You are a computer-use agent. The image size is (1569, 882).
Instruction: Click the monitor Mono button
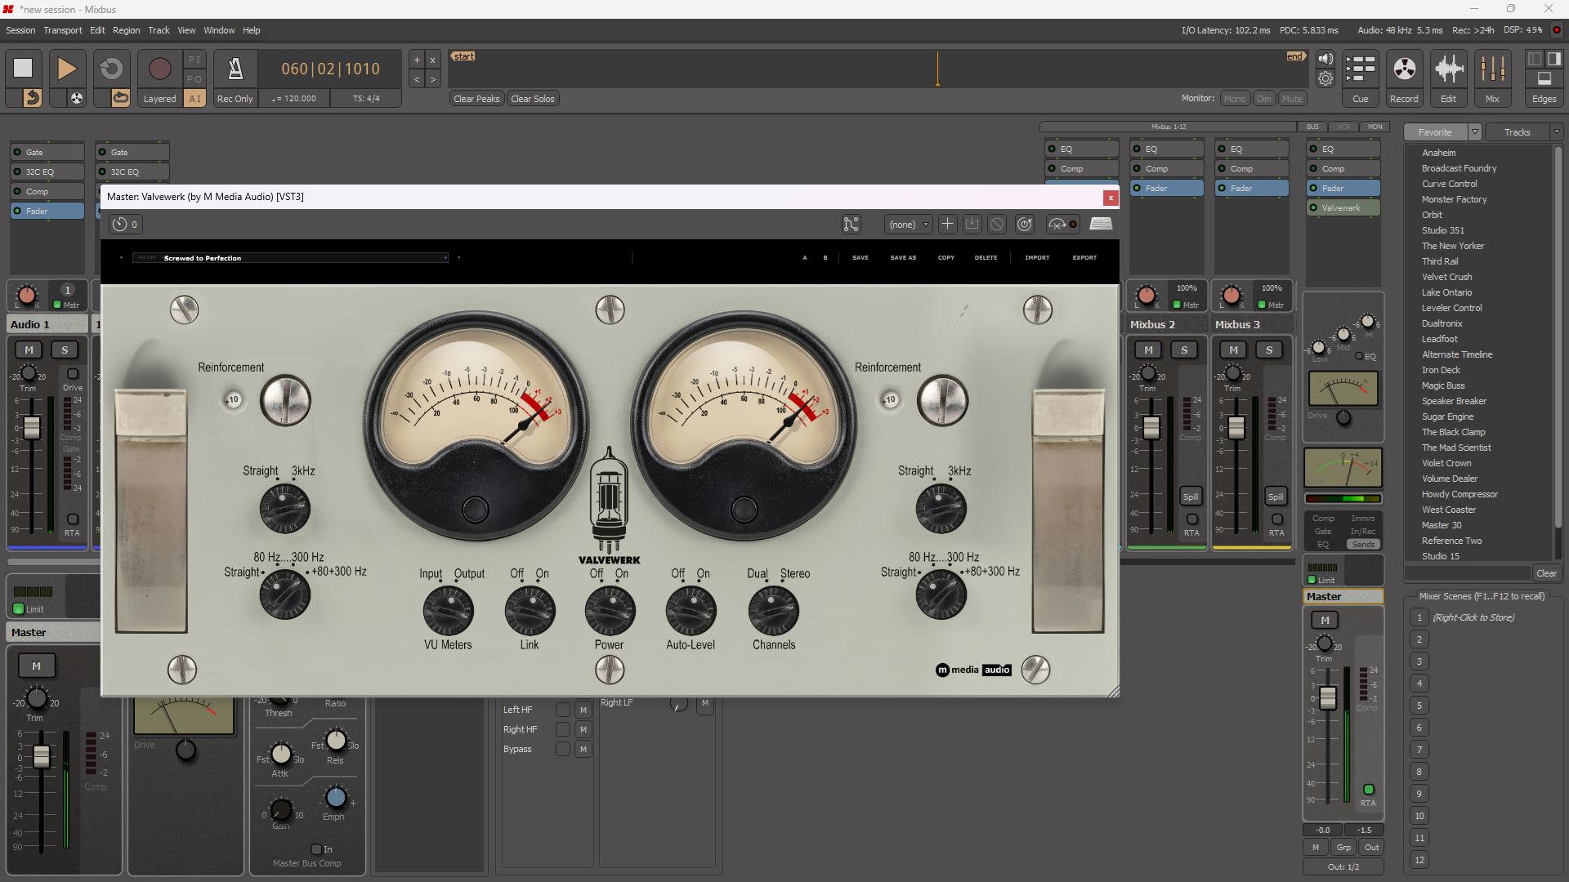pos(1235,99)
